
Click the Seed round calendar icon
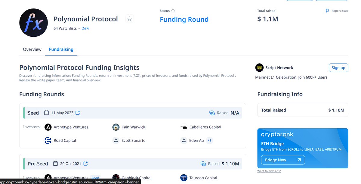point(46,113)
